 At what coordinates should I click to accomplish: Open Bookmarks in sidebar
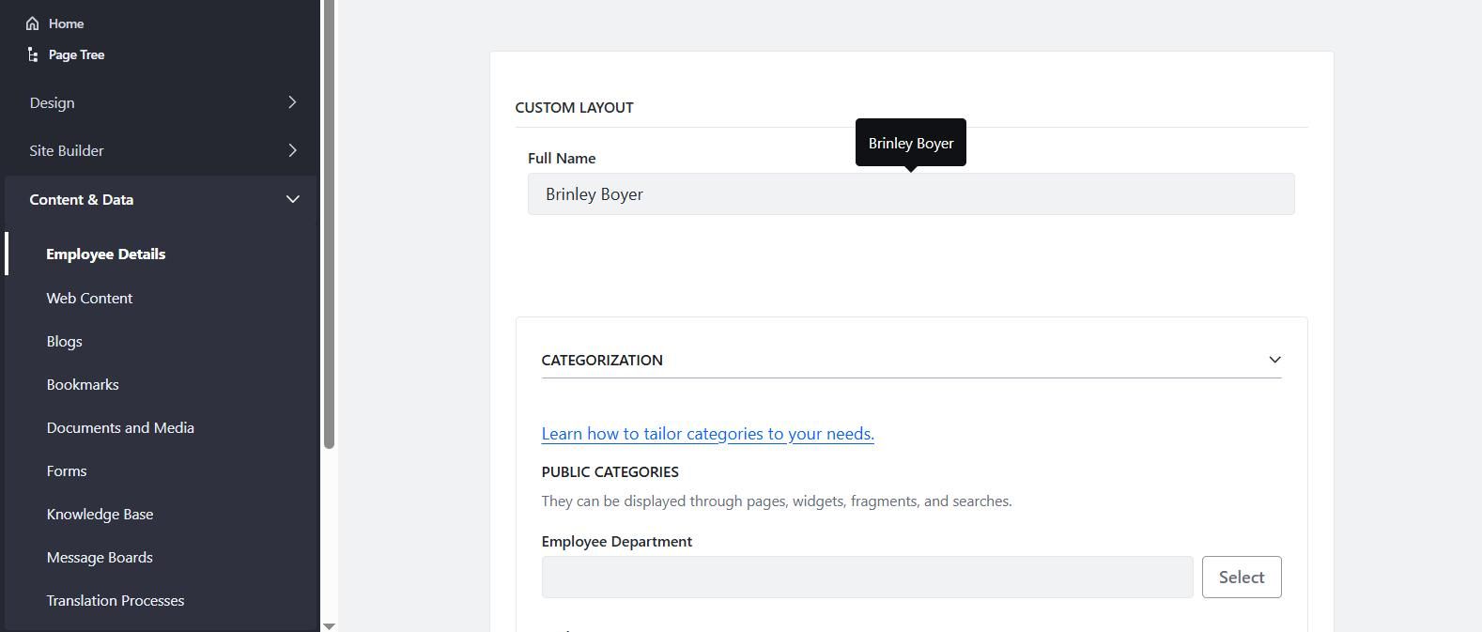click(x=83, y=384)
